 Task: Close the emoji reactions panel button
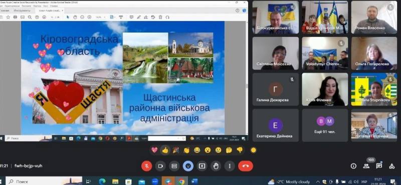(x=188, y=166)
